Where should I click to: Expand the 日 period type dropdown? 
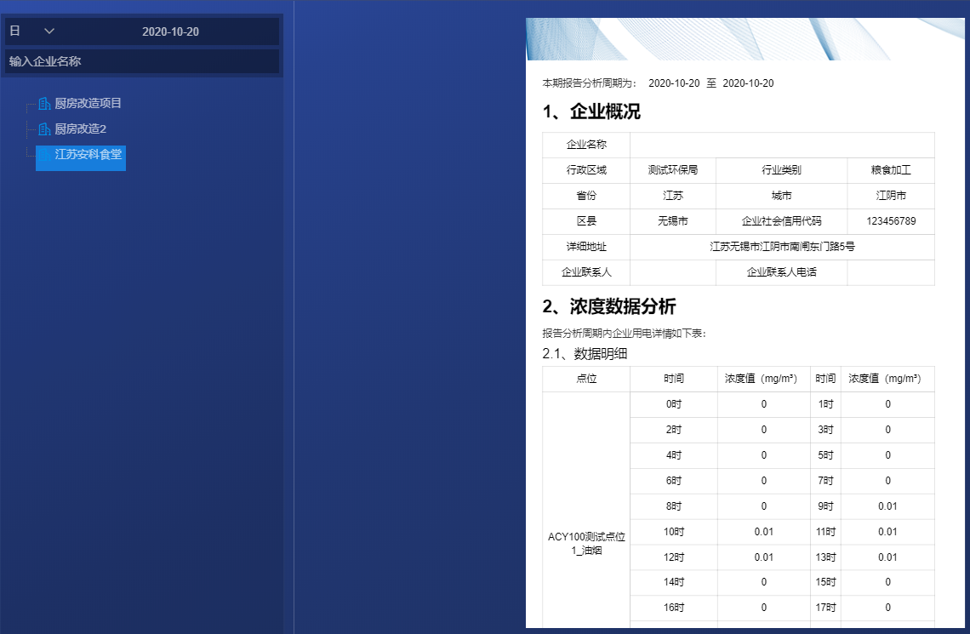pyautogui.click(x=48, y=30)
